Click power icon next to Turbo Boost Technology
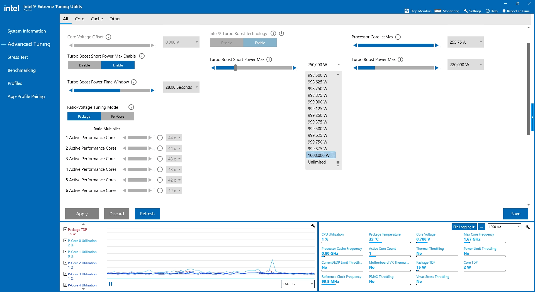 click(x=281, y=33)
